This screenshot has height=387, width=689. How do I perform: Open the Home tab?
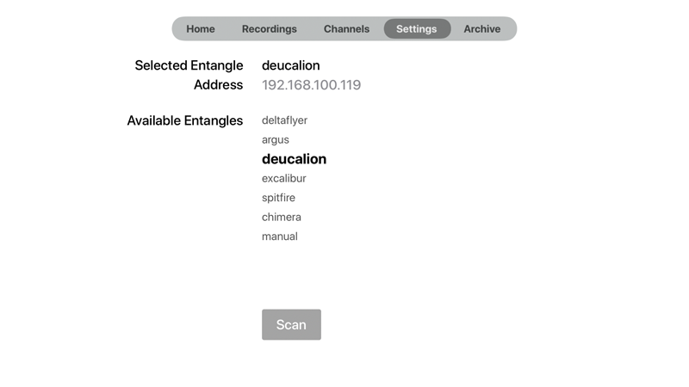(201, 29)
